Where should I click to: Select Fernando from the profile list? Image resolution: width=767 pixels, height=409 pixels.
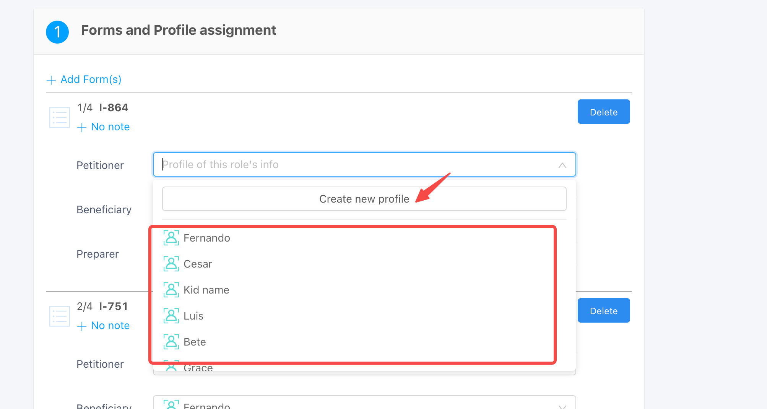tap(206, 238)
